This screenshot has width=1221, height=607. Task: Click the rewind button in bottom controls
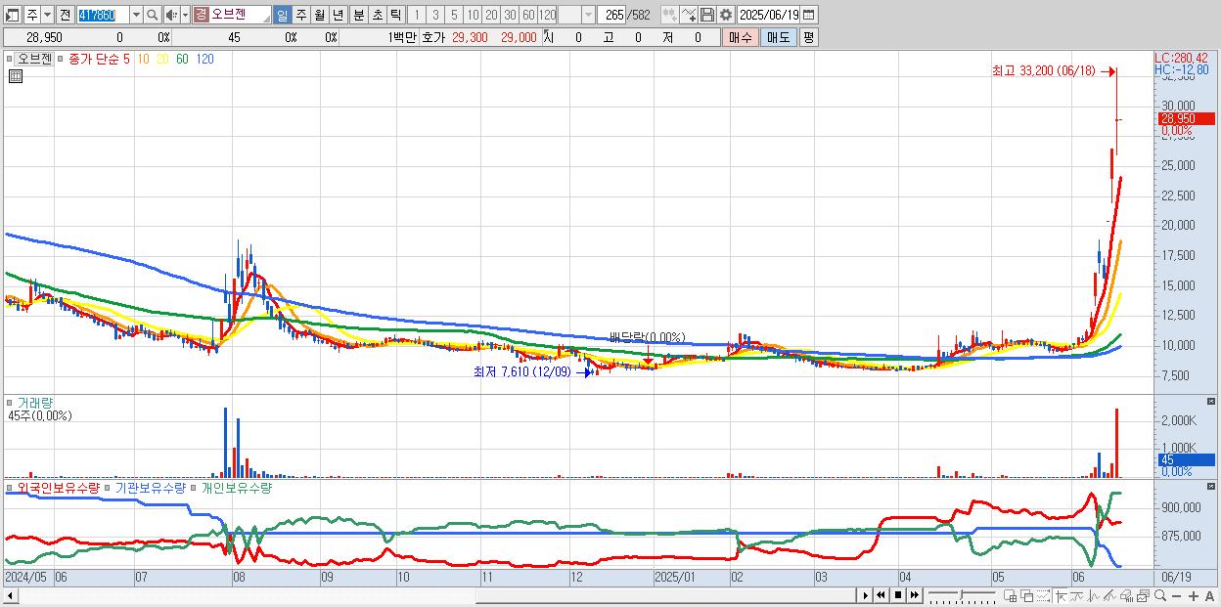[882, 595]
